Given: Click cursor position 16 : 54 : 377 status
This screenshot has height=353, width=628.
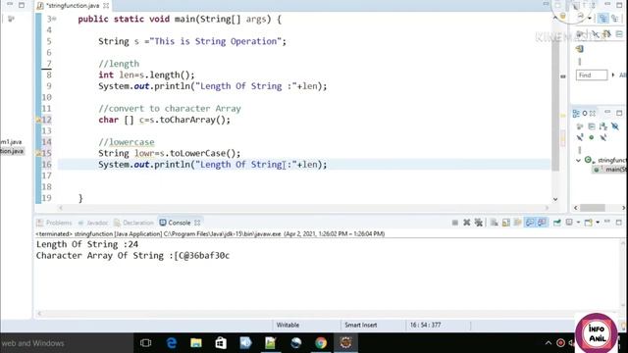Looking at the screenshot, I should tap(425, 325).
